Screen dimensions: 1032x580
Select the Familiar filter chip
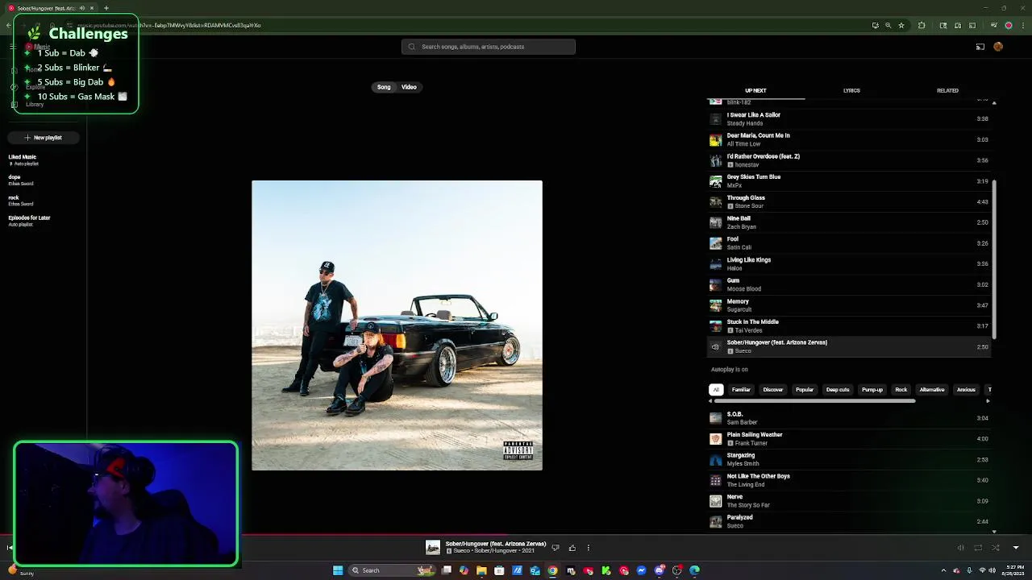point(741,390)
